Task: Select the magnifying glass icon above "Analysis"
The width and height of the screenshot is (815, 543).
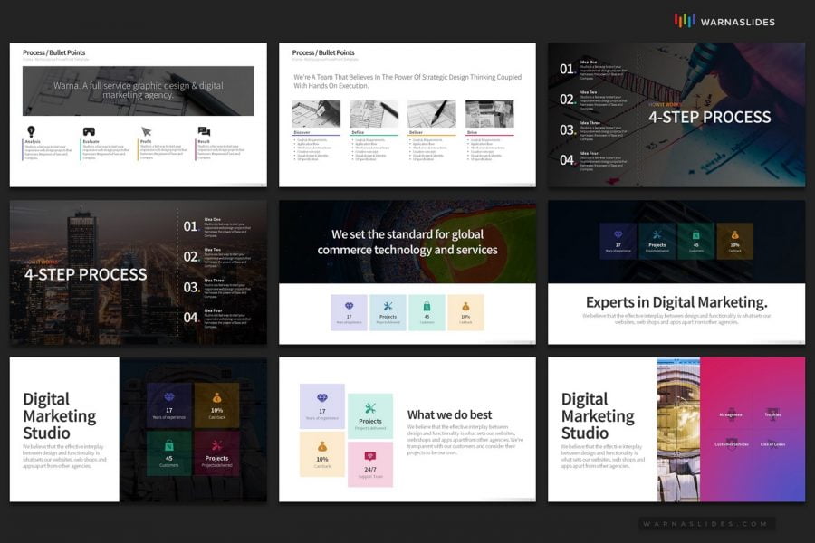Action: [x=31, y=129]
